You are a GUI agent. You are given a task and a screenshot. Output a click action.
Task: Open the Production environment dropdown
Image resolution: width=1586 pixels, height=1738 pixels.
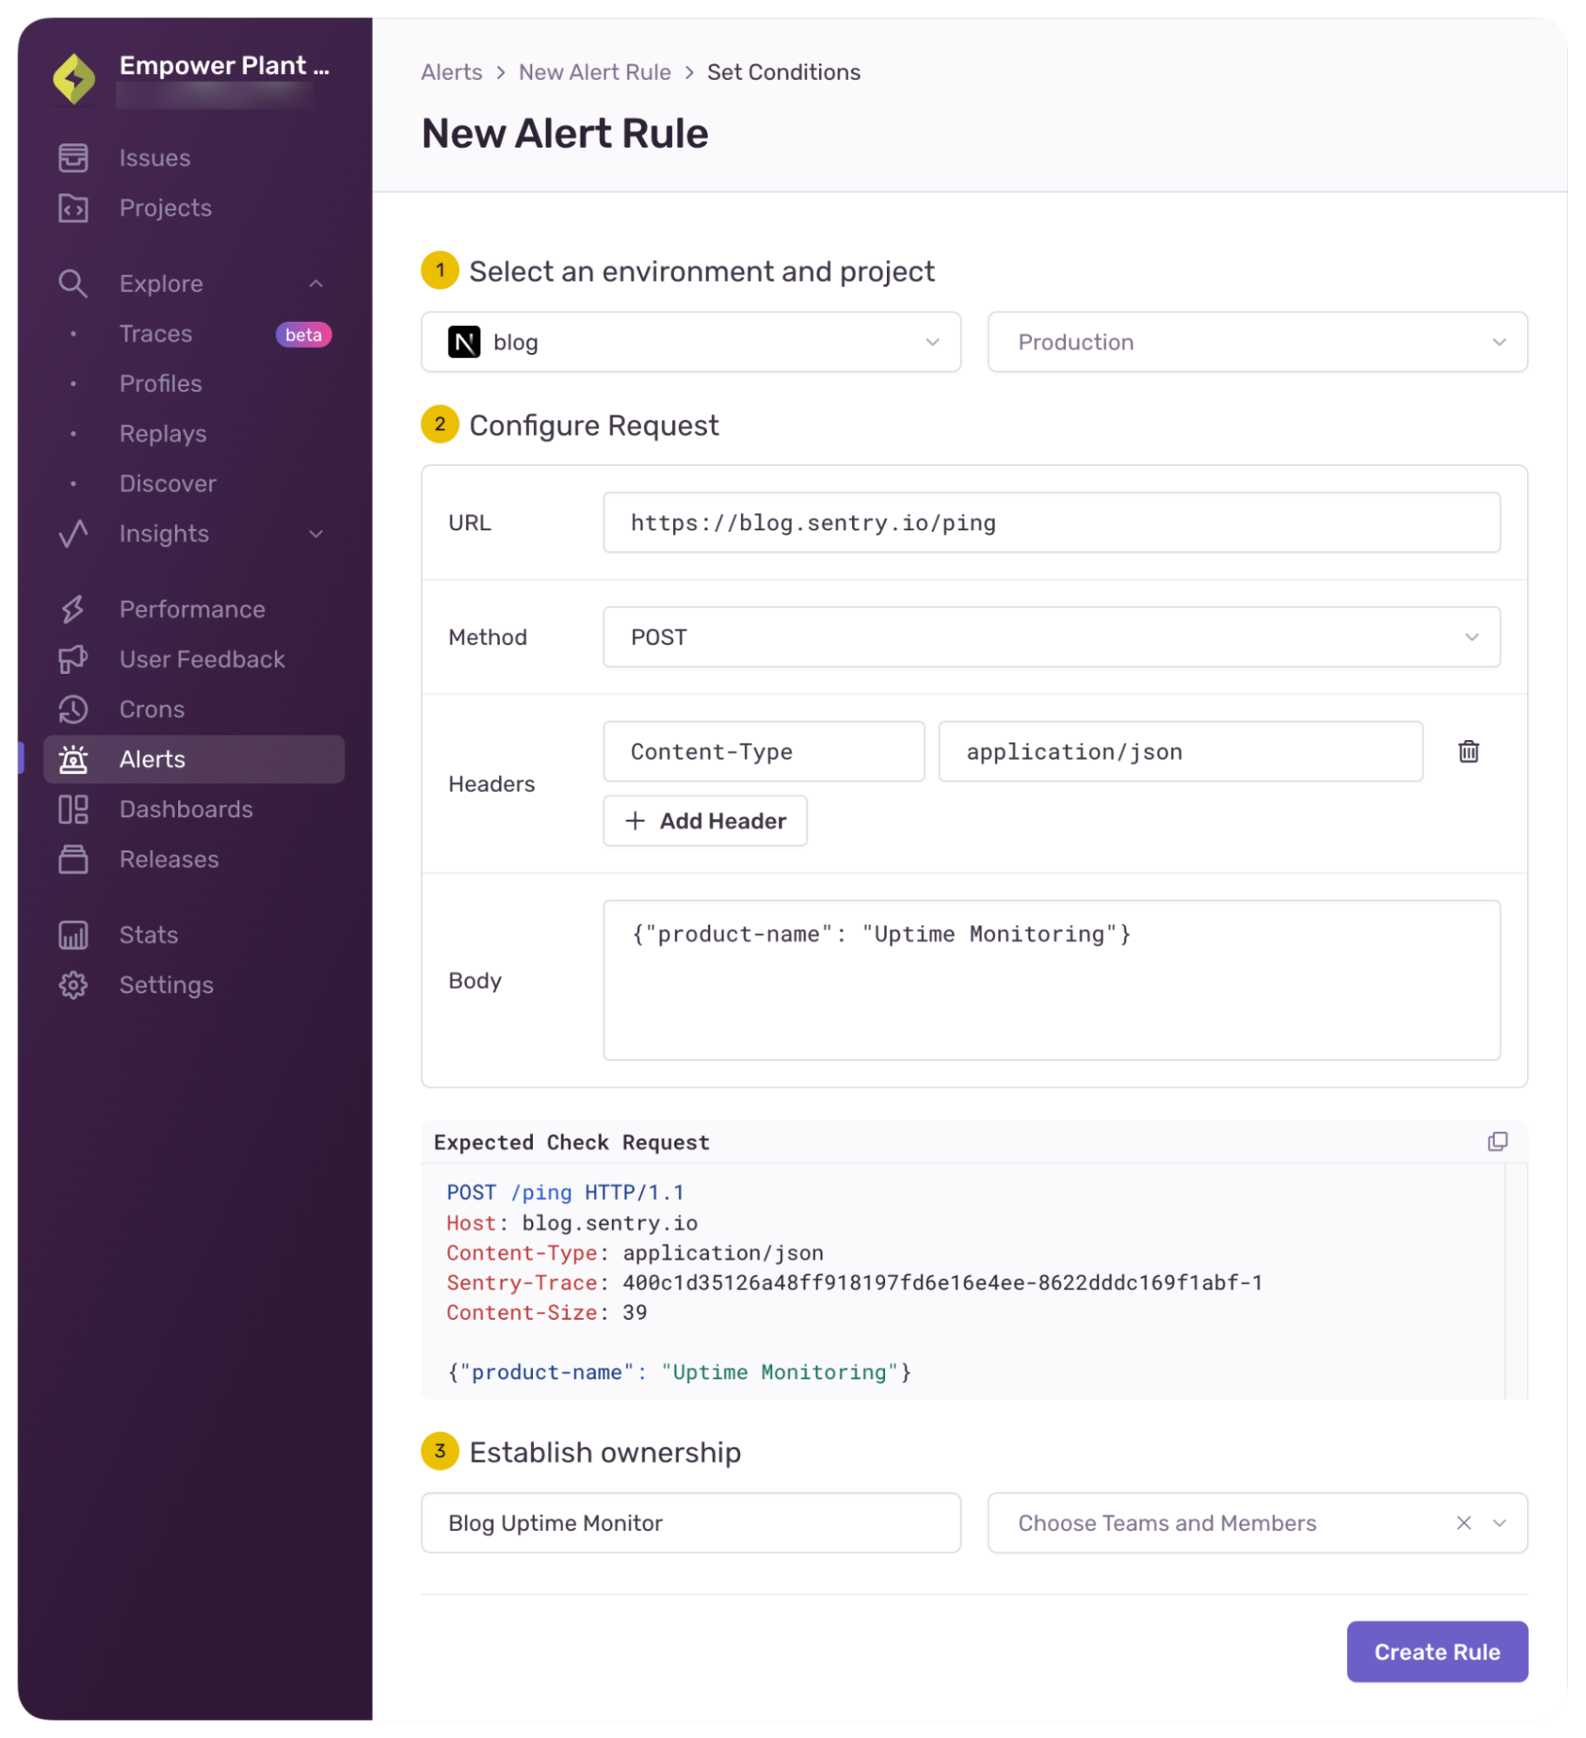(1257, 343)
